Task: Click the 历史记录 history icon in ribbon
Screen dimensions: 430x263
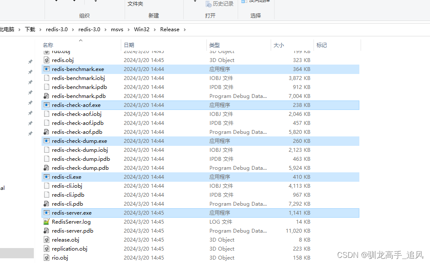Action: pyautogui.click(x=209, y=4)
